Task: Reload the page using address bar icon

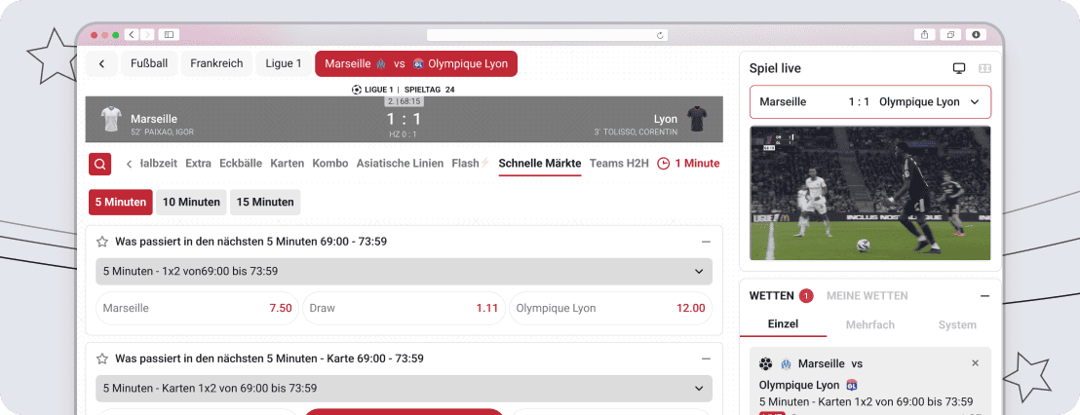Action: pyautogui.click(x=661, y=35)
